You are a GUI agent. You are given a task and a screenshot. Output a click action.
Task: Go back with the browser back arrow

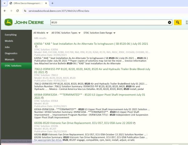tap(5, 11)
